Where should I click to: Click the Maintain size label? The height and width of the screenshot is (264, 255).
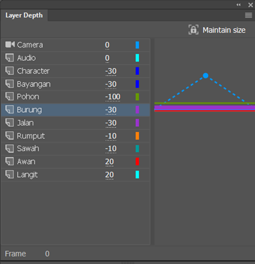pos(224,30)
